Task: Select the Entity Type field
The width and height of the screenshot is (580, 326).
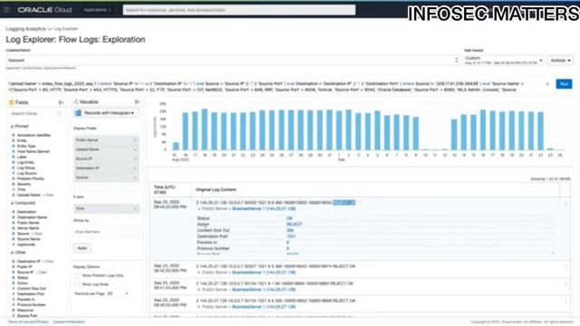Action: tap(26, 146)
